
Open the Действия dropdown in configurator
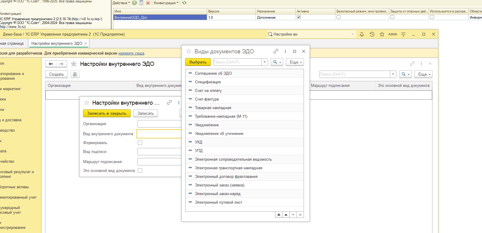click(121, 3)
